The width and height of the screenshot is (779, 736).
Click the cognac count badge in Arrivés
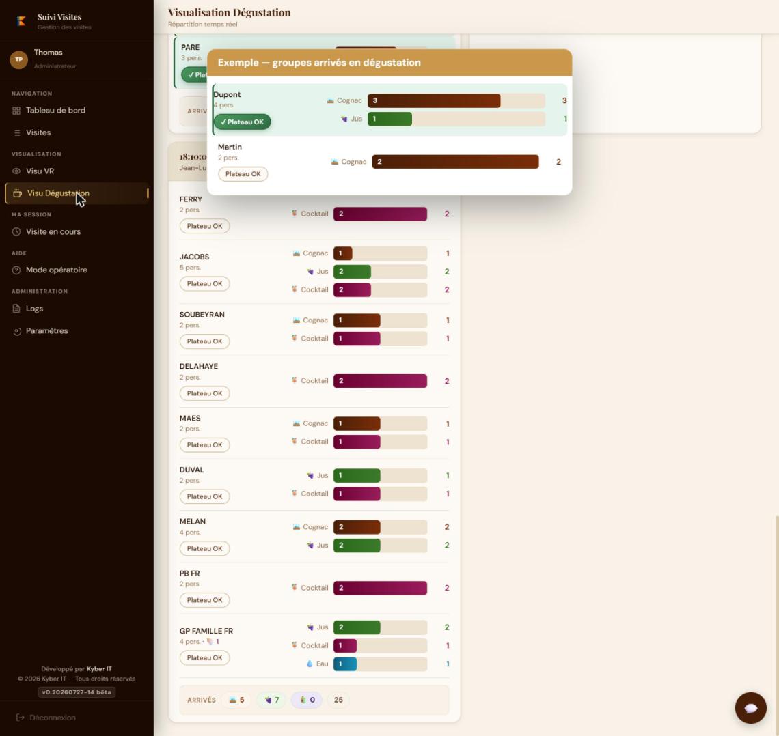236,700
